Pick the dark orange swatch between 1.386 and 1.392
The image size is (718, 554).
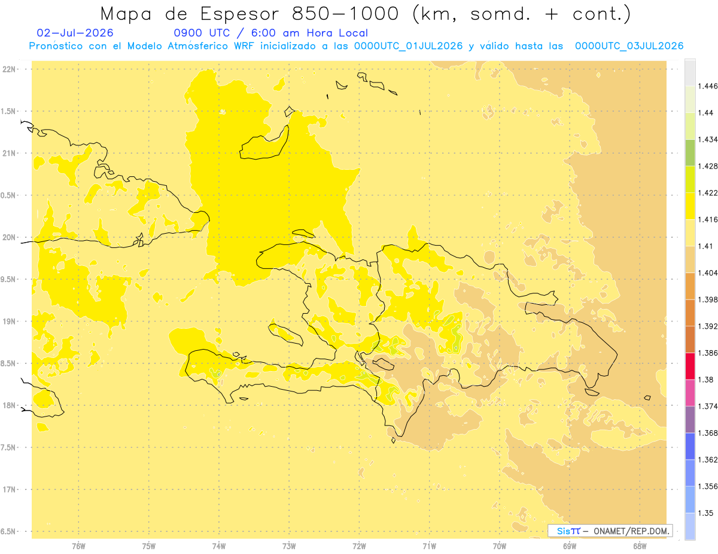pos(690,339)
